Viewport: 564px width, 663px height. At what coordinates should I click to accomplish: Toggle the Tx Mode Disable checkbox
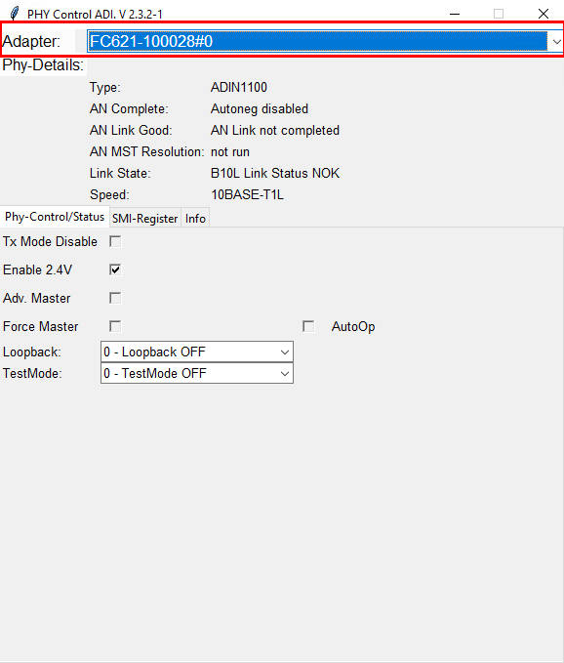pyautogui.click(x=115, y=241)
